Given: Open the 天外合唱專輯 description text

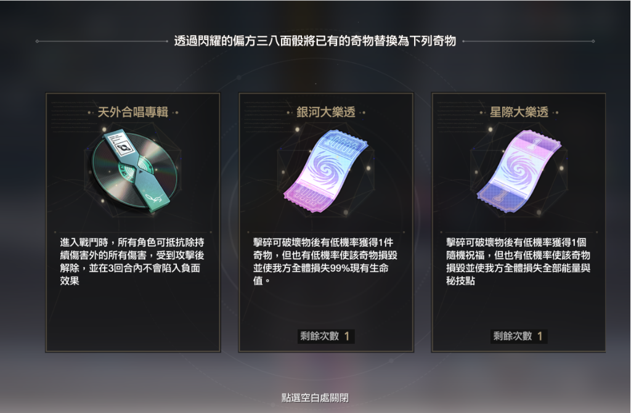Looking at the screenshot, I should point(132,261).
